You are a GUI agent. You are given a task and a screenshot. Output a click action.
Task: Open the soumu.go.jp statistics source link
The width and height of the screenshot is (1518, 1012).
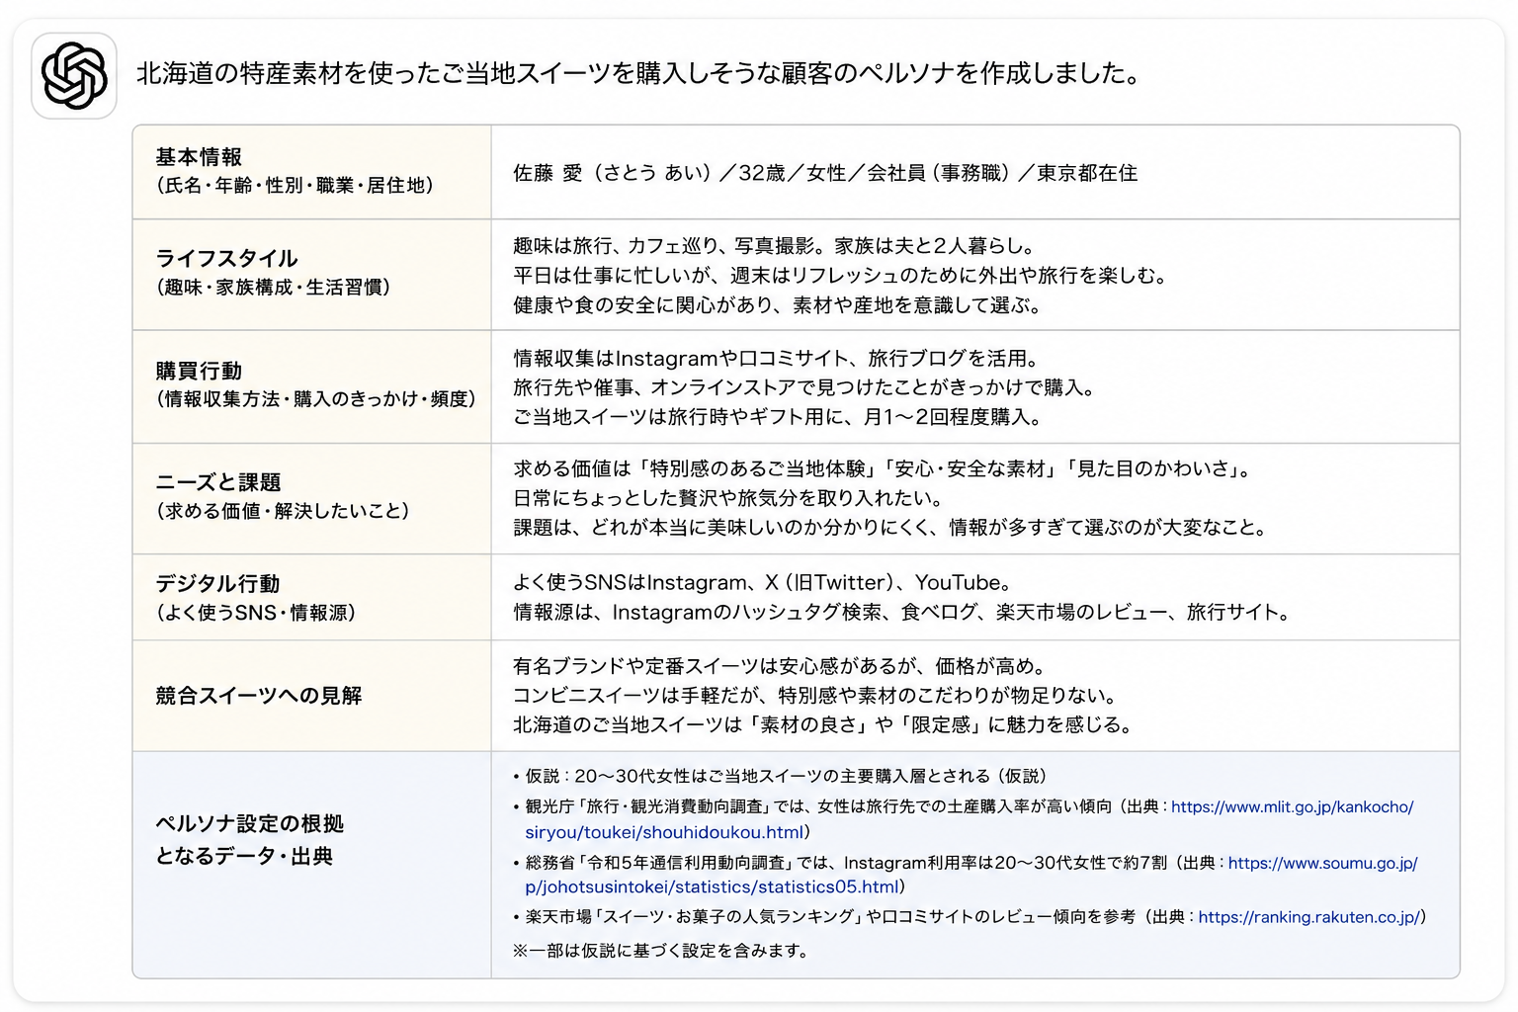click(1322, 863)
